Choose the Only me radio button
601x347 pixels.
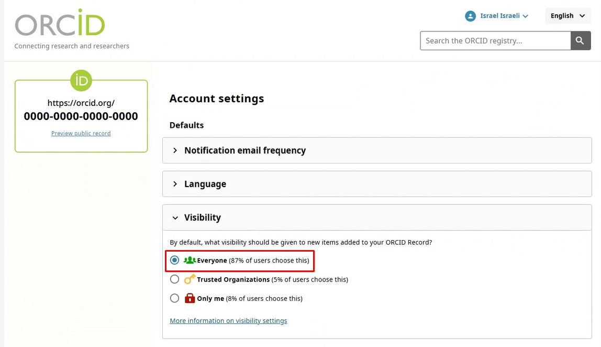pyautogui.click(x=175, y=298)
